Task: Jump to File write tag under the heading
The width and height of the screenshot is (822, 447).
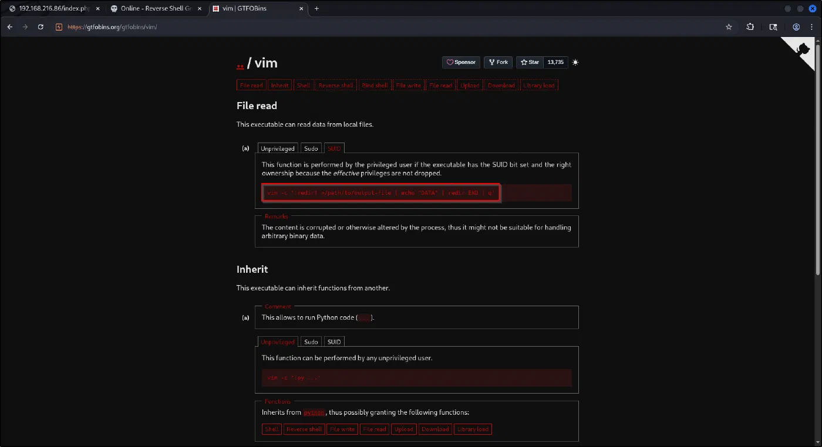Action: tap(408, 85)
